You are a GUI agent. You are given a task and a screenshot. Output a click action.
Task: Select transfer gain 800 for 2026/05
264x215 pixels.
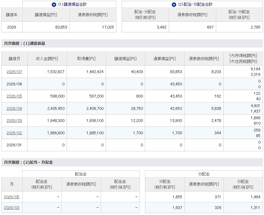(x=140, y=96)
